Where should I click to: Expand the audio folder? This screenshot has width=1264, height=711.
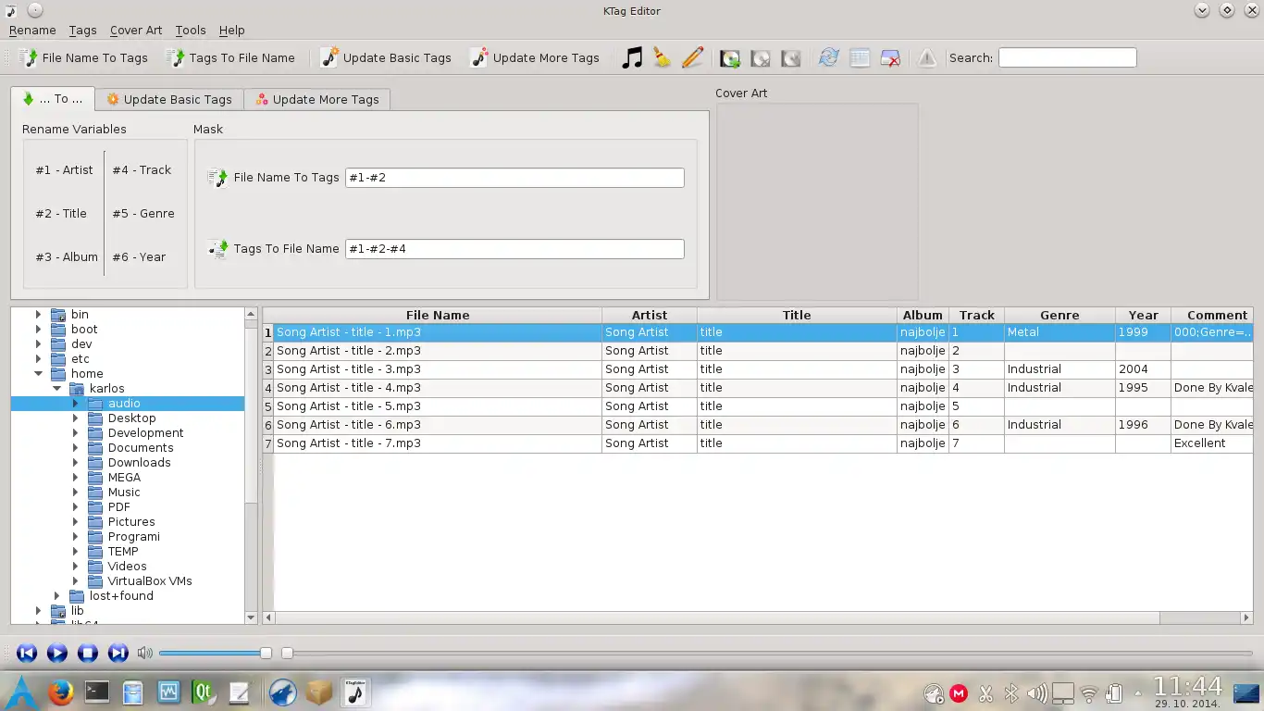(x=75, y=404)
